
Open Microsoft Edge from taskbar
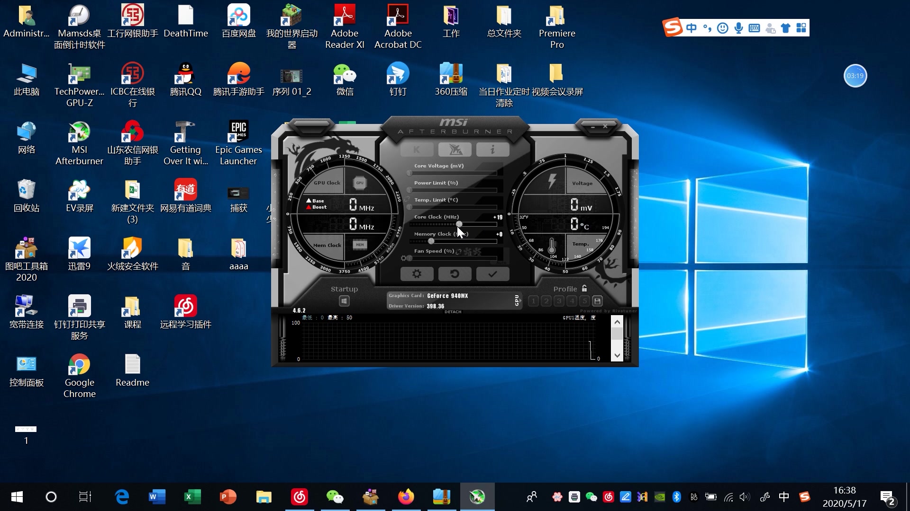pos(122,497)
